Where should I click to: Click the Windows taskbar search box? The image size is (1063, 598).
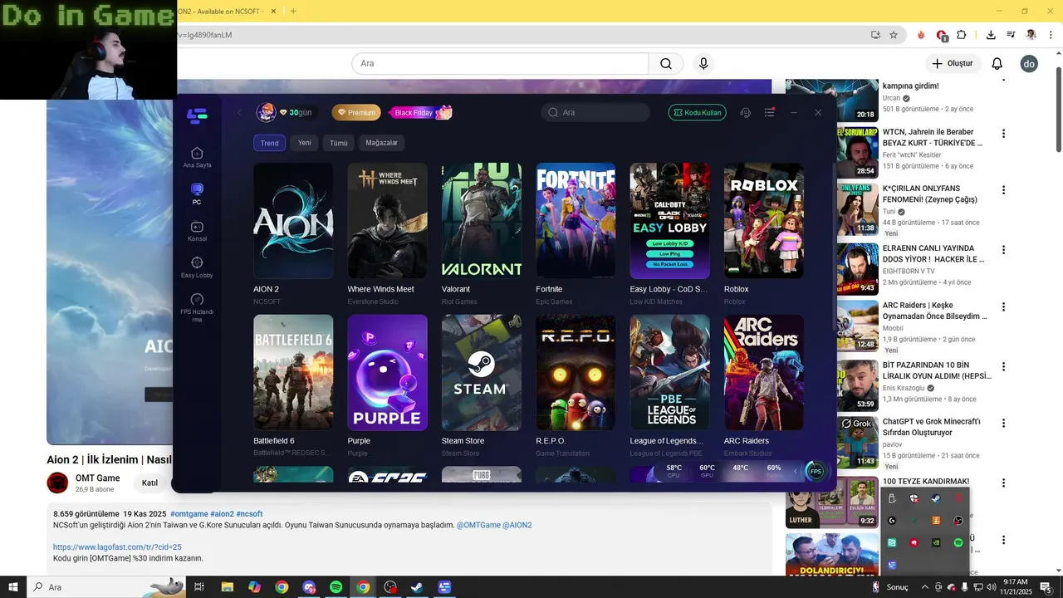point(105,587)
